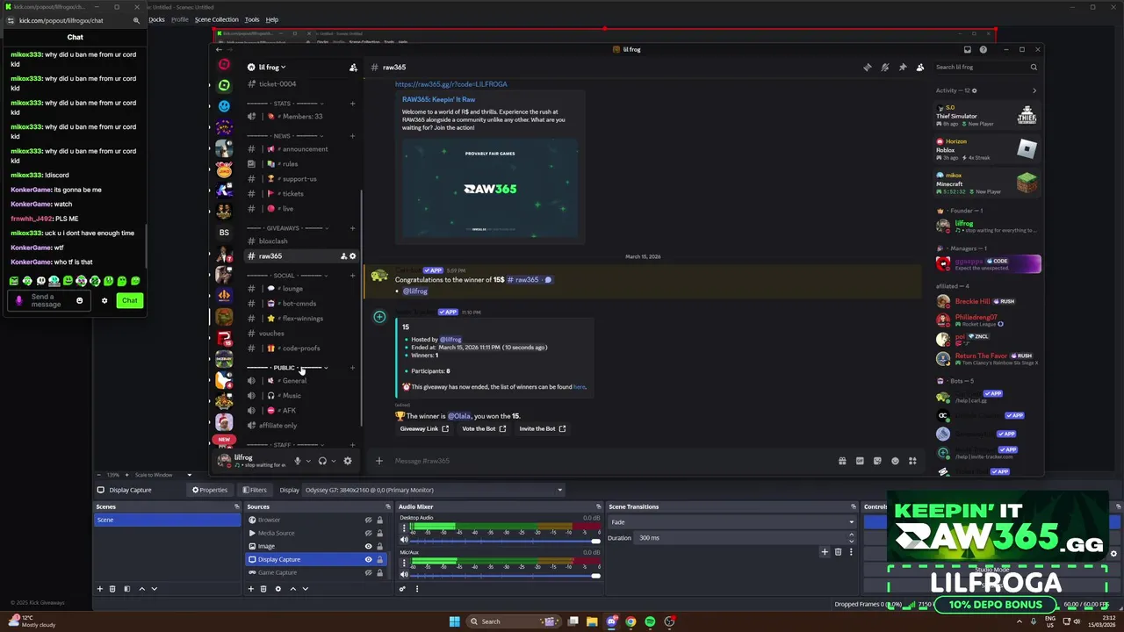
Task: Select the bloxclash channel
Action: [273, 241]
